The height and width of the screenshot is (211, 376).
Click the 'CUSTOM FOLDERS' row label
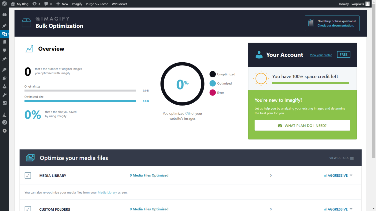coord(55,209)
